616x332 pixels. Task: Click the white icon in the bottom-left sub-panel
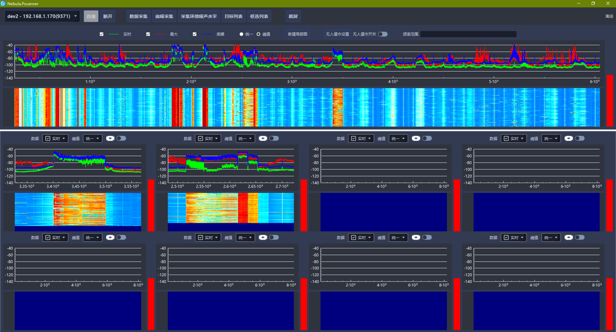(110, 238)
